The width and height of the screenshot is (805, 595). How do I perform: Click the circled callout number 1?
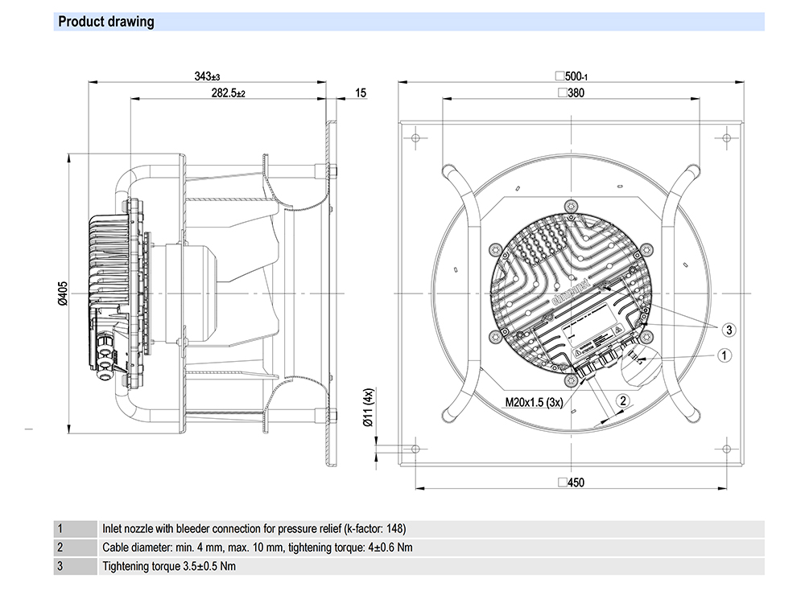724,354
